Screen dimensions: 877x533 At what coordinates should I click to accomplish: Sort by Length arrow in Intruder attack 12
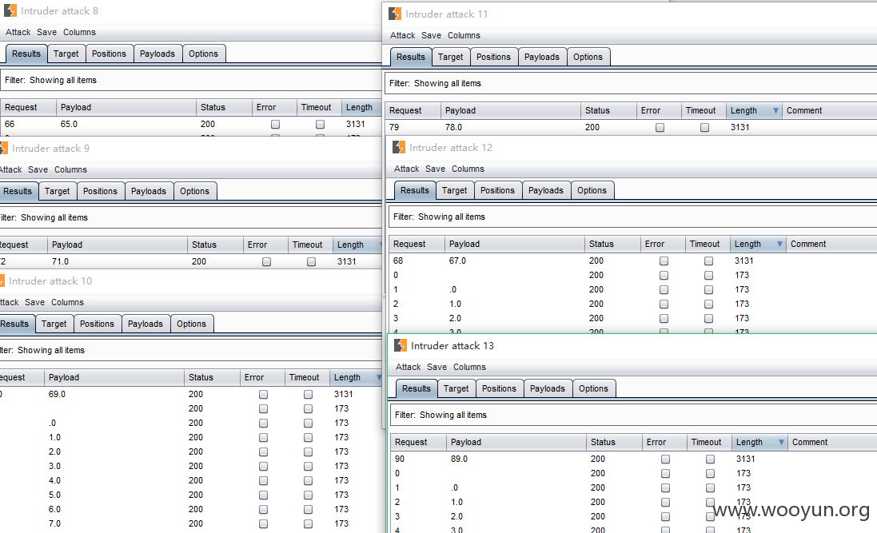click(779, 245)
